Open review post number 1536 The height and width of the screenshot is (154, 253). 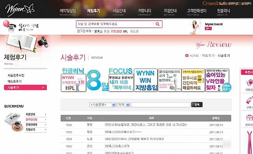[146, 125]
